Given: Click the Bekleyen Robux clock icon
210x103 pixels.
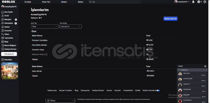Looking at the screenshot, I should [x=46, y=54].
